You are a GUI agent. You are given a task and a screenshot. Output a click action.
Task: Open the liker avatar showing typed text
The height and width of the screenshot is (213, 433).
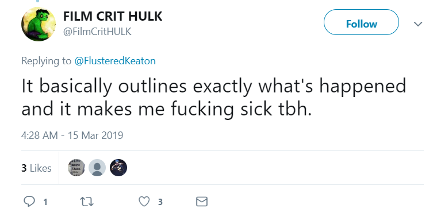76,168
